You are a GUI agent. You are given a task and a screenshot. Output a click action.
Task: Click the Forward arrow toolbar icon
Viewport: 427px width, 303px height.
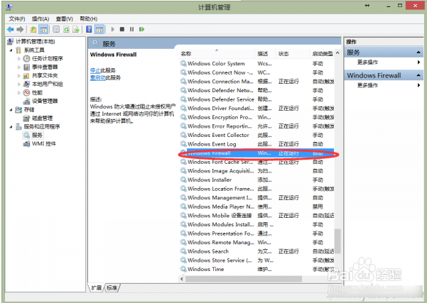click(20, 29)
